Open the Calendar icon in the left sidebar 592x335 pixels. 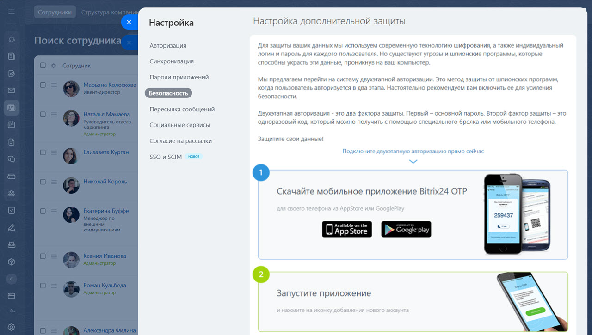(x=11, y=124)
